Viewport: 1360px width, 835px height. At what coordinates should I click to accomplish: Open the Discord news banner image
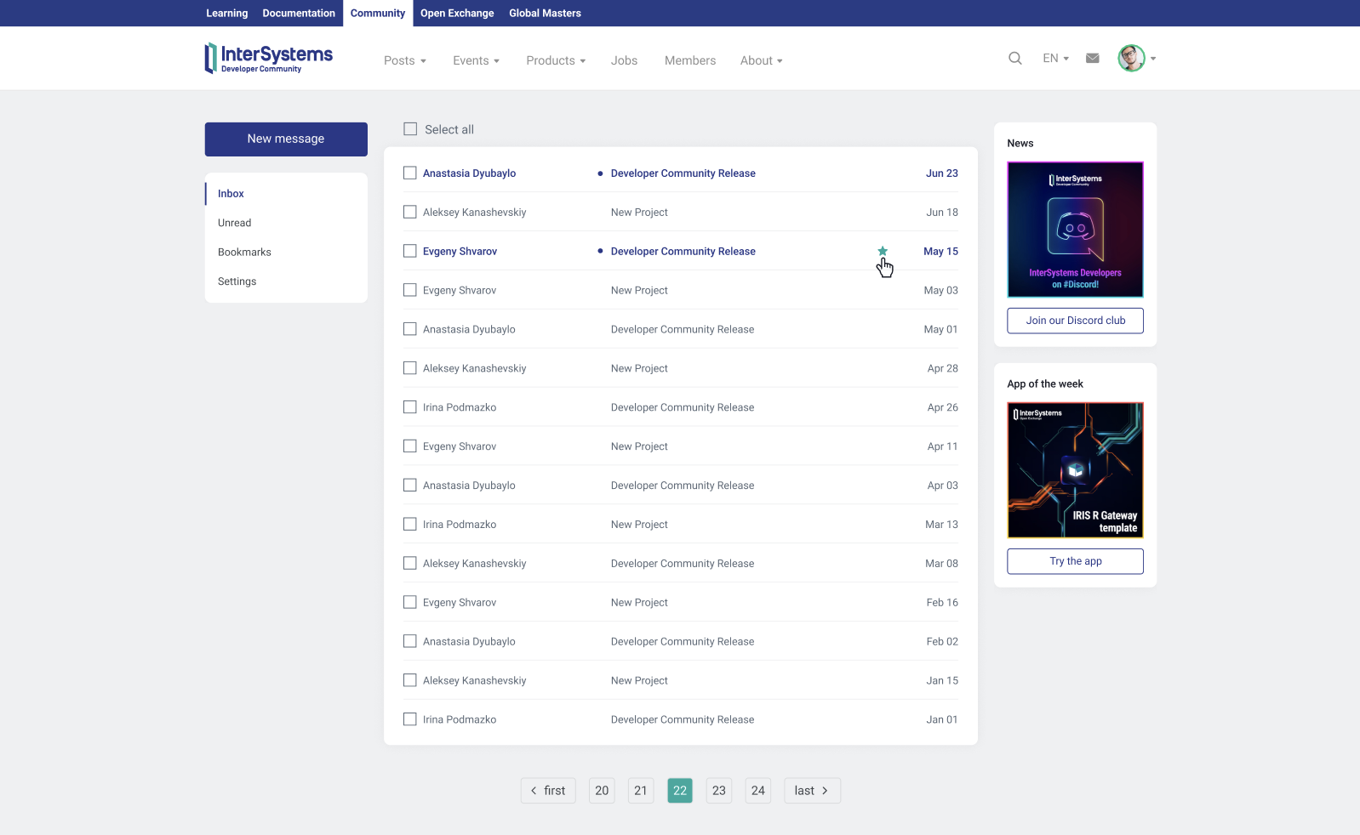(x=1075, y=230)
